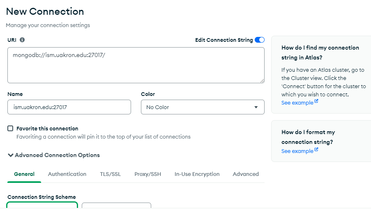Click the info icon beside URI
Viewport: 371px width, 212px height.
click(x=22, y=40)
